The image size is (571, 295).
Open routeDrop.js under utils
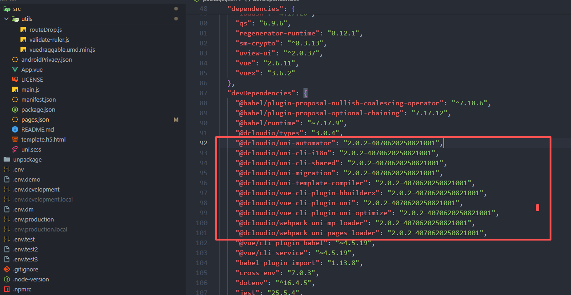pos(45,29)
